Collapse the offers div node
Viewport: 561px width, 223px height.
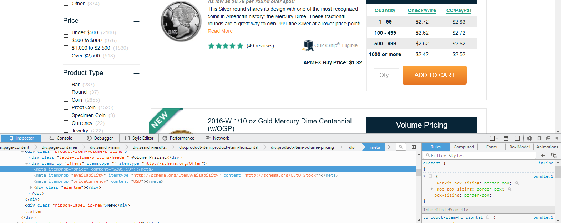[x=27, y=163]
